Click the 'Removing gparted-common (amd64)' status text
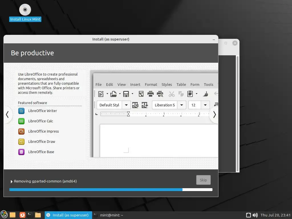The image size is (292, 219). coord(45,181)
